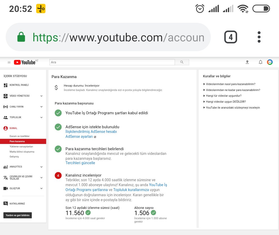Expand 'Hangi videolar uygun DEĞİLDİR?'
Image resolution: width=279 pixels, height=235 pixels.
tap(224, 102)
